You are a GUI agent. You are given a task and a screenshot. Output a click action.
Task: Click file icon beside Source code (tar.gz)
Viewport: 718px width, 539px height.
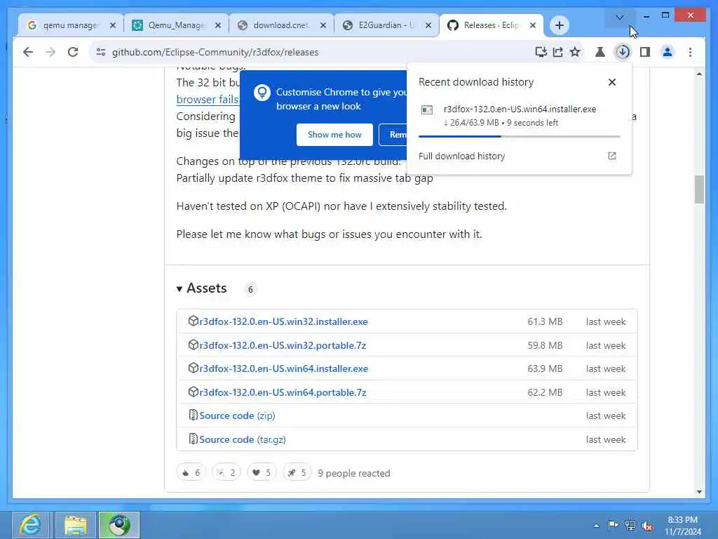point(194,439)
